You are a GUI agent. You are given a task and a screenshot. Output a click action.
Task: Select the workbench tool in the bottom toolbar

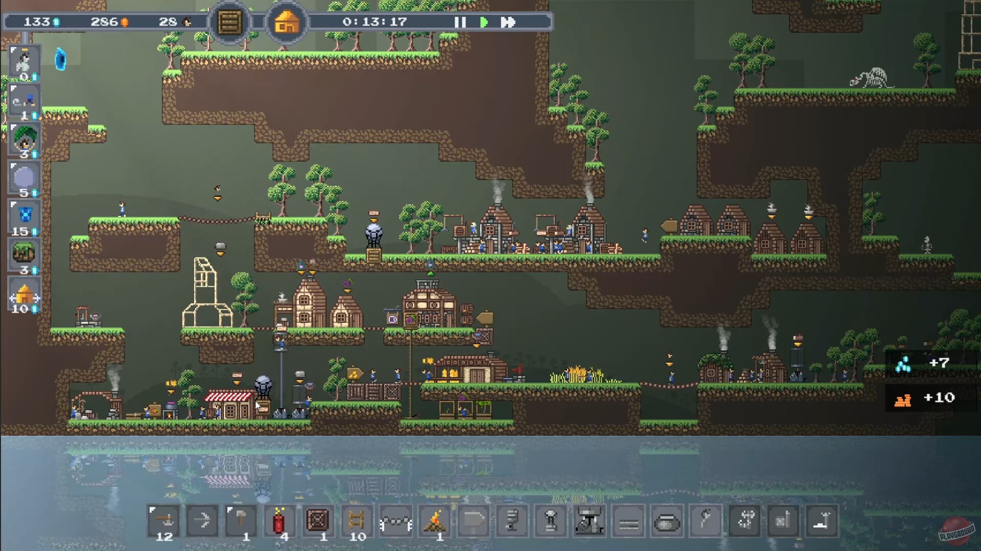pyautogui.click(x=162, y=520)
